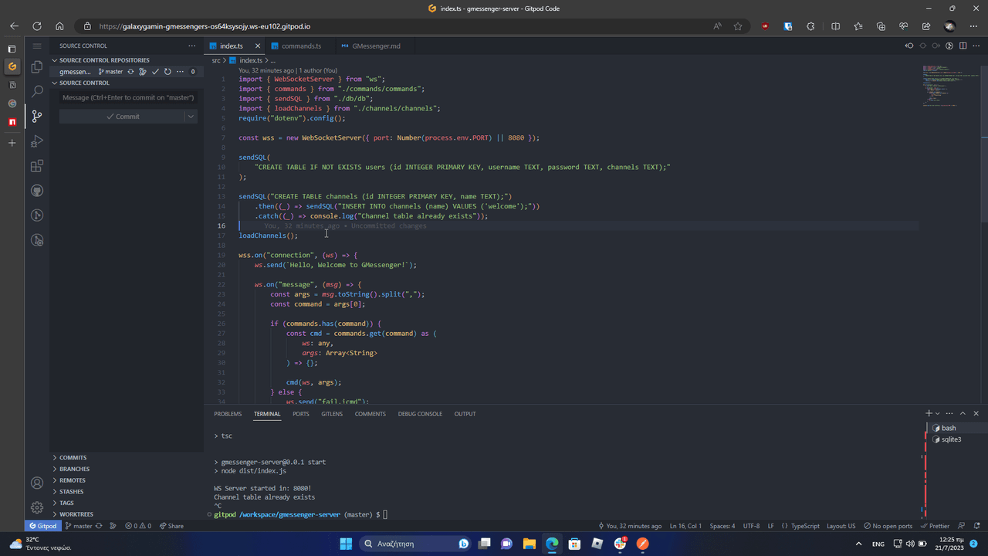Click the commit message input field

coord(128,97)
